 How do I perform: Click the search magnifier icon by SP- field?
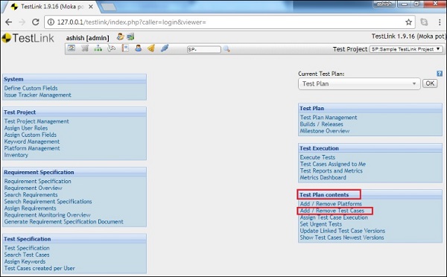(x=226, y=49)
